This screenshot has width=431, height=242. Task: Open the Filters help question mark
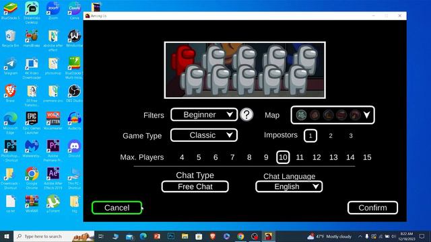pos(246,115)
